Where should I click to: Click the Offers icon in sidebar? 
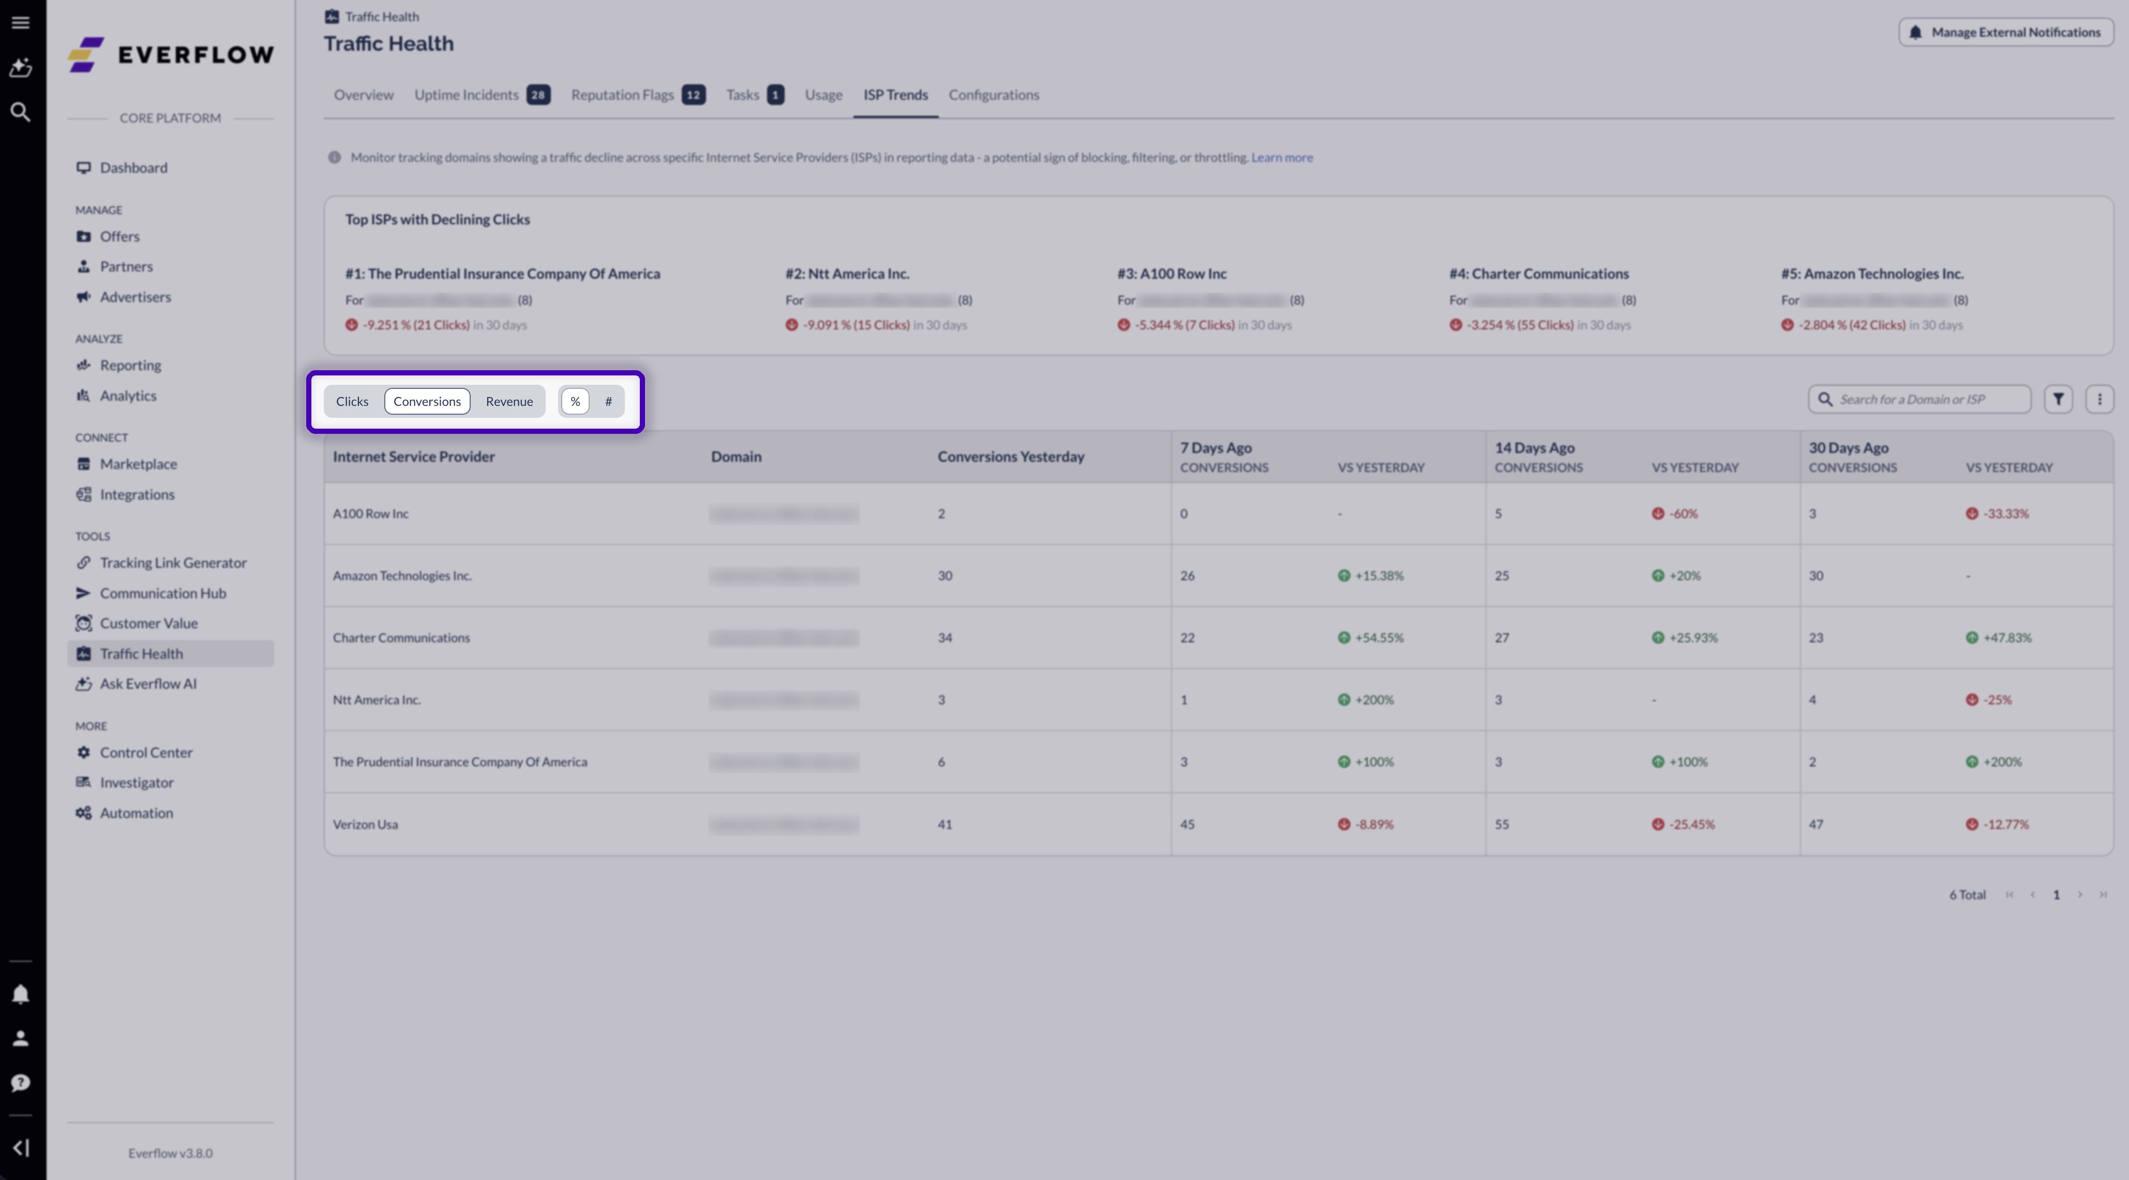pyautogui.click(x=83, y=236)
